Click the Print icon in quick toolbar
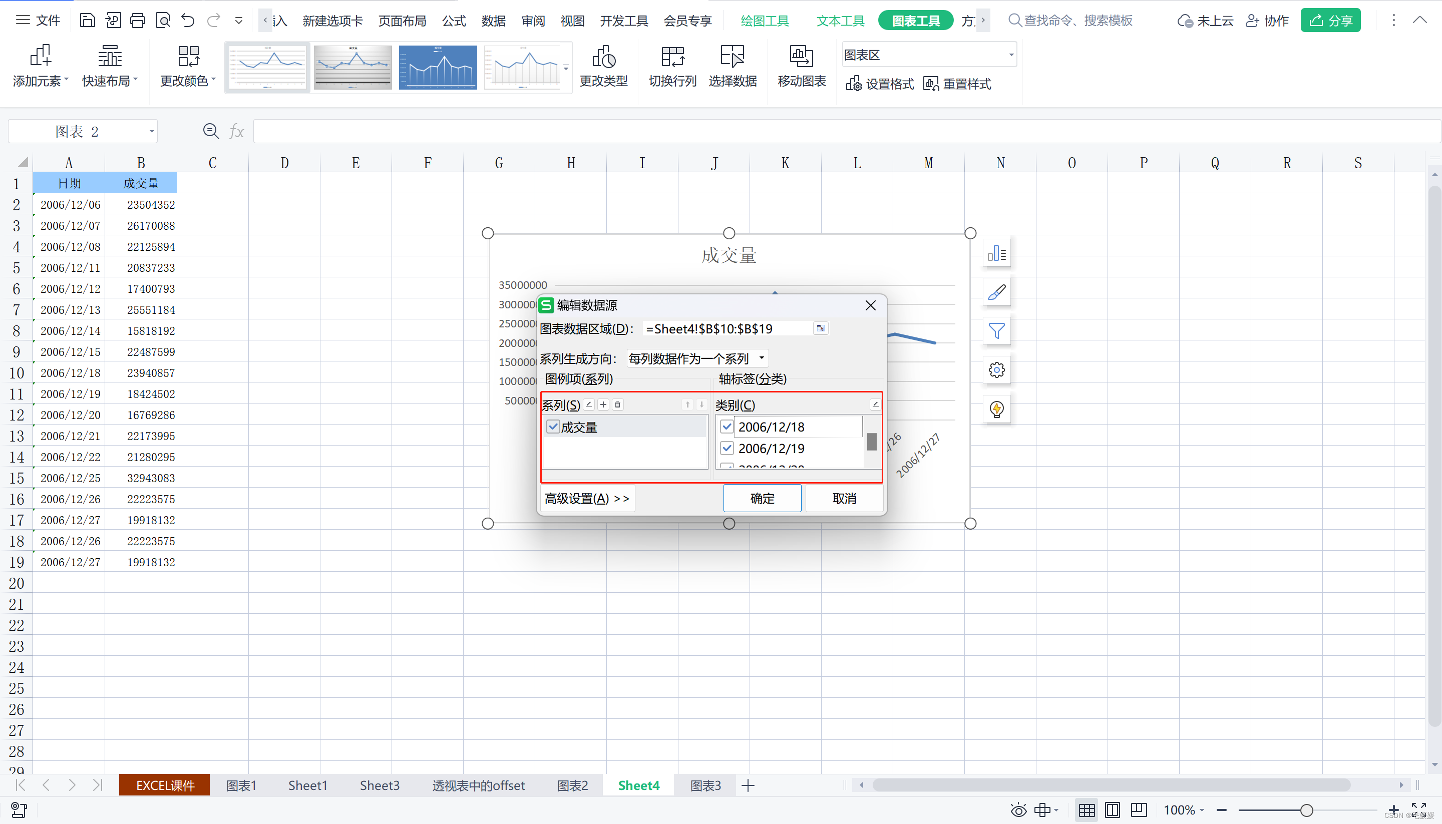Screen dimensions: 1442x824 click(x=138, y=21)
